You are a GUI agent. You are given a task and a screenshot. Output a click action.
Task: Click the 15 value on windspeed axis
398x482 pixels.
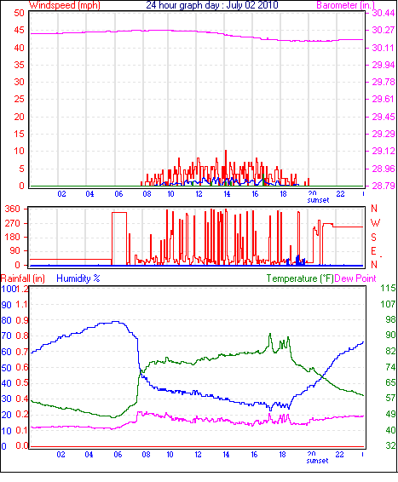(19, 134)
